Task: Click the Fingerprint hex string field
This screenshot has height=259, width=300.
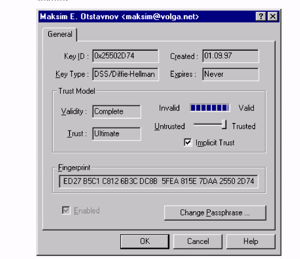Action: coord(158,181)
